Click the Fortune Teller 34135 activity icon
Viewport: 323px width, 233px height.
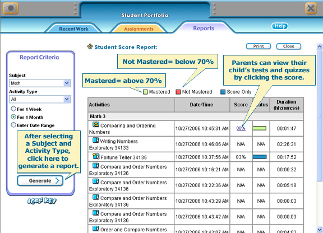click(x=96, y=156)
